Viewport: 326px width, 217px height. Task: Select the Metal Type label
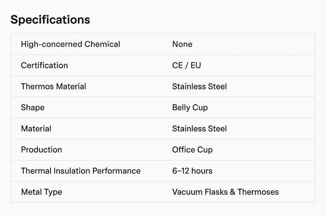click(41, 192)
